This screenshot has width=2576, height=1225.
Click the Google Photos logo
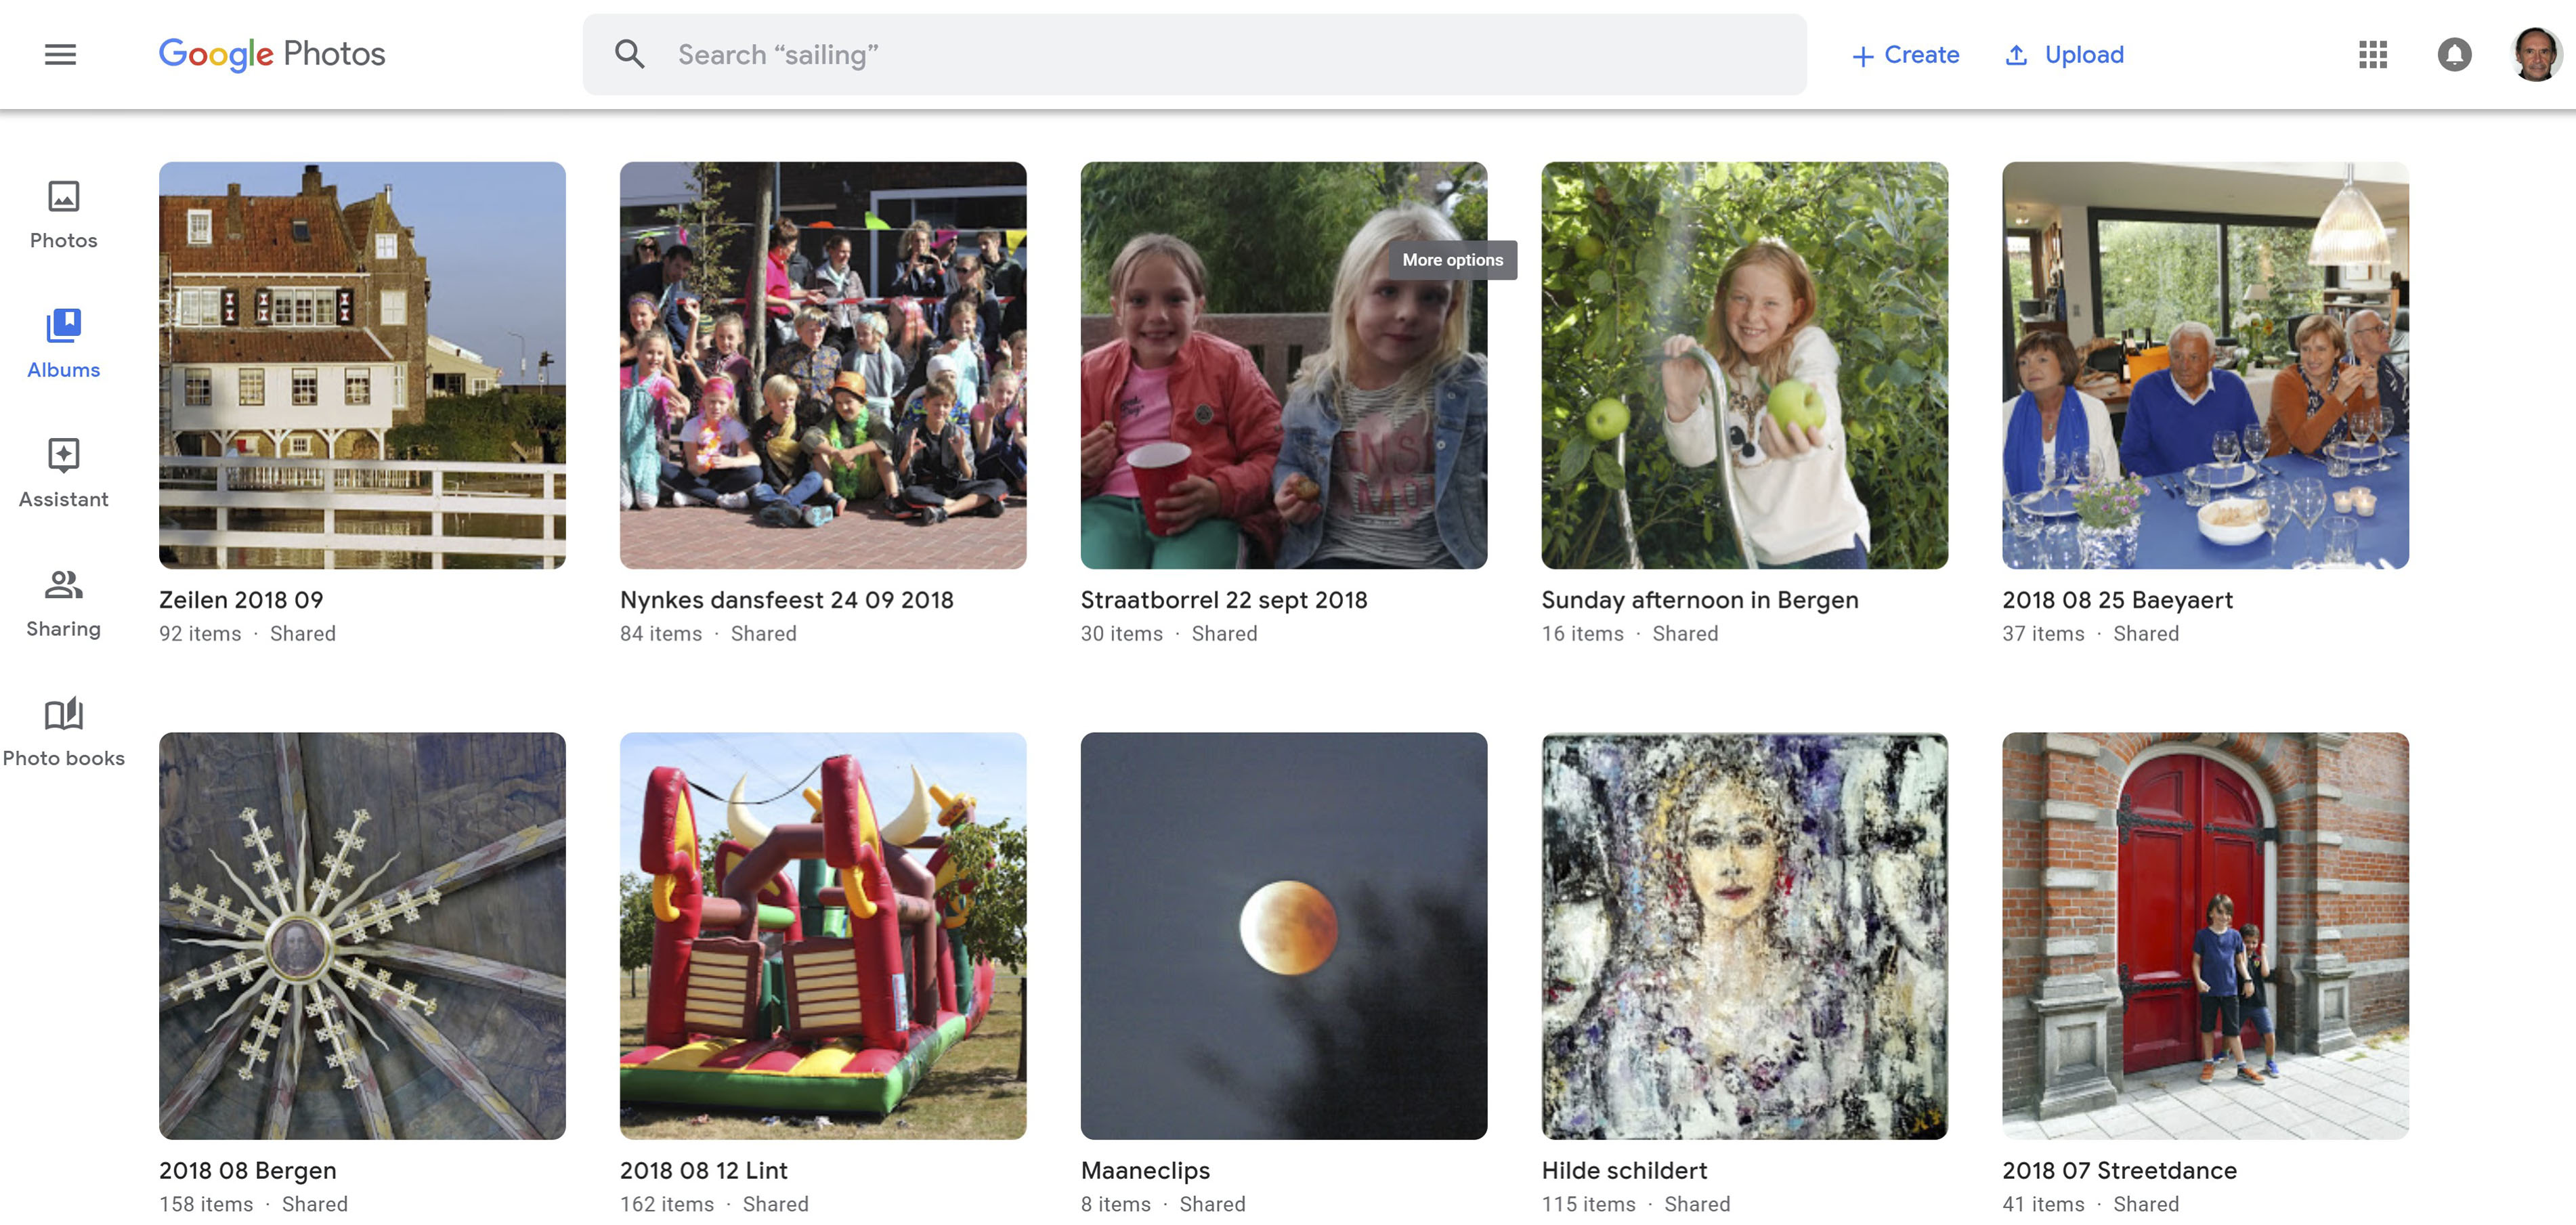point(272,55)
